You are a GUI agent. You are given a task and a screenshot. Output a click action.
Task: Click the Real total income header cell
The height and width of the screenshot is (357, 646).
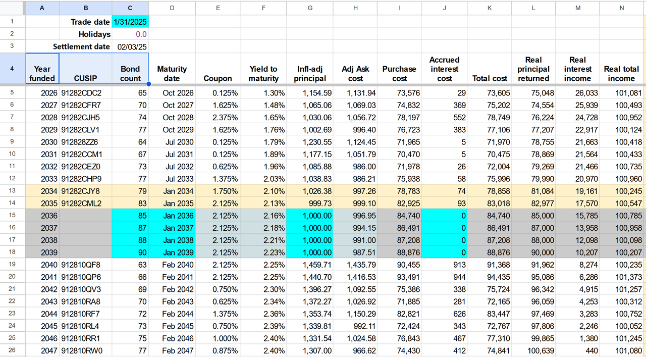tap(621, 69)
